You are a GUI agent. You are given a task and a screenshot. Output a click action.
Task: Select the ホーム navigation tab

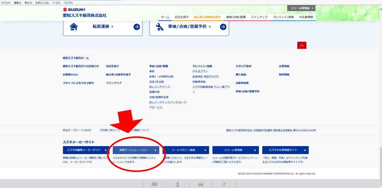pos(165,17)
